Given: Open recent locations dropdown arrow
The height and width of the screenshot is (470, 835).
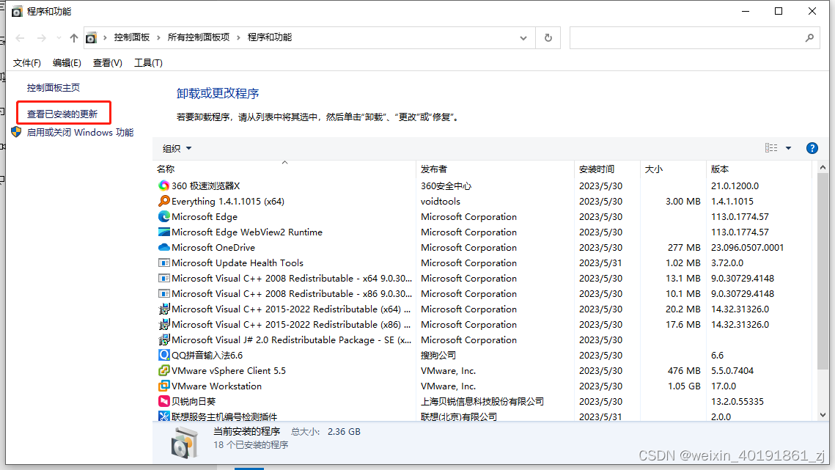Looking at the screenshot, I should [59, 38].
